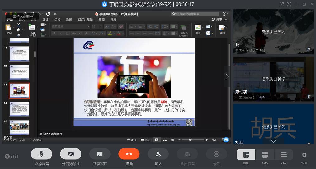Expand more participants with down chevron
Viewport: 316px width, 169px height.
273,141
